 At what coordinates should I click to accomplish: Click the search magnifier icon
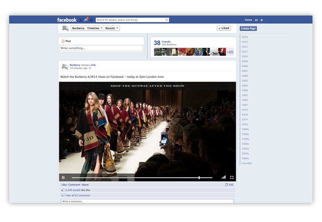pos(166,20)
